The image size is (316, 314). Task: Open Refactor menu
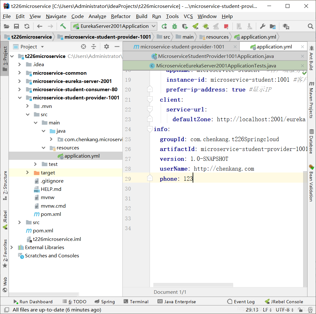[121, 16]
